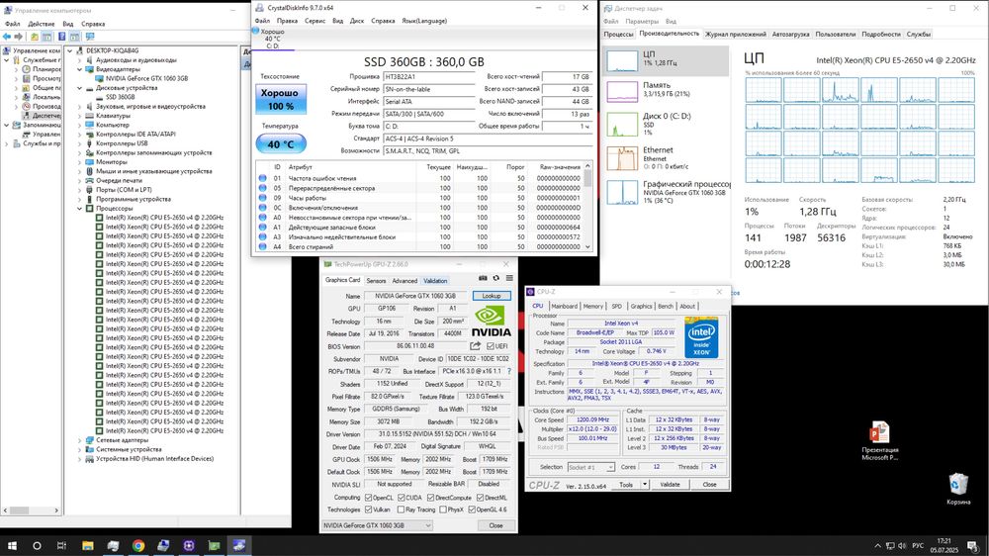Click Intel Xeon logo in CPU-Z

[701, 339]
